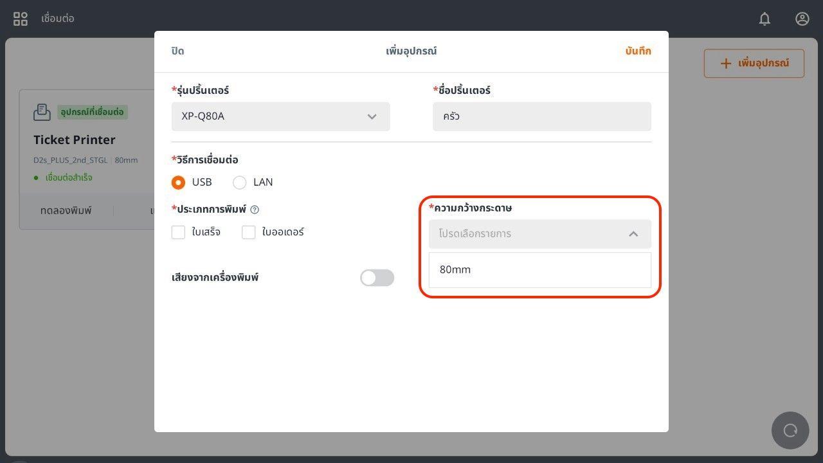Open the apps grid menu icon

21,19
